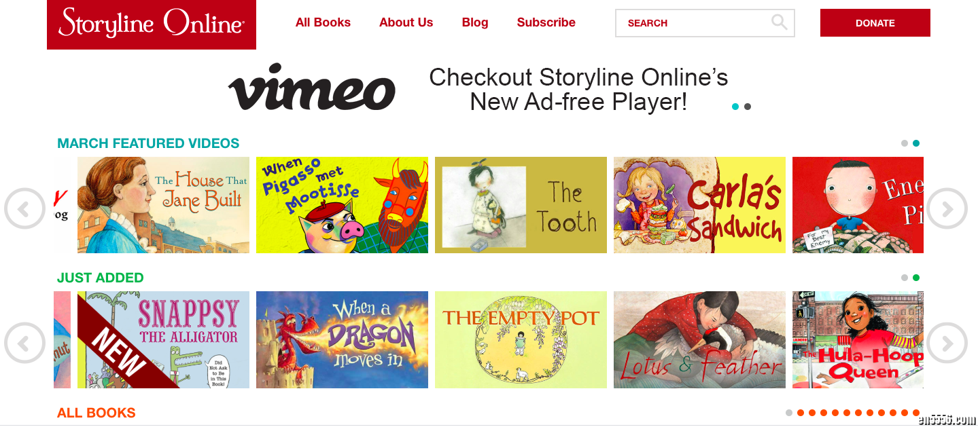978x427 pixels.
Task: Select the gray first page dot of All Books
Action: click(x=789, y=413)
